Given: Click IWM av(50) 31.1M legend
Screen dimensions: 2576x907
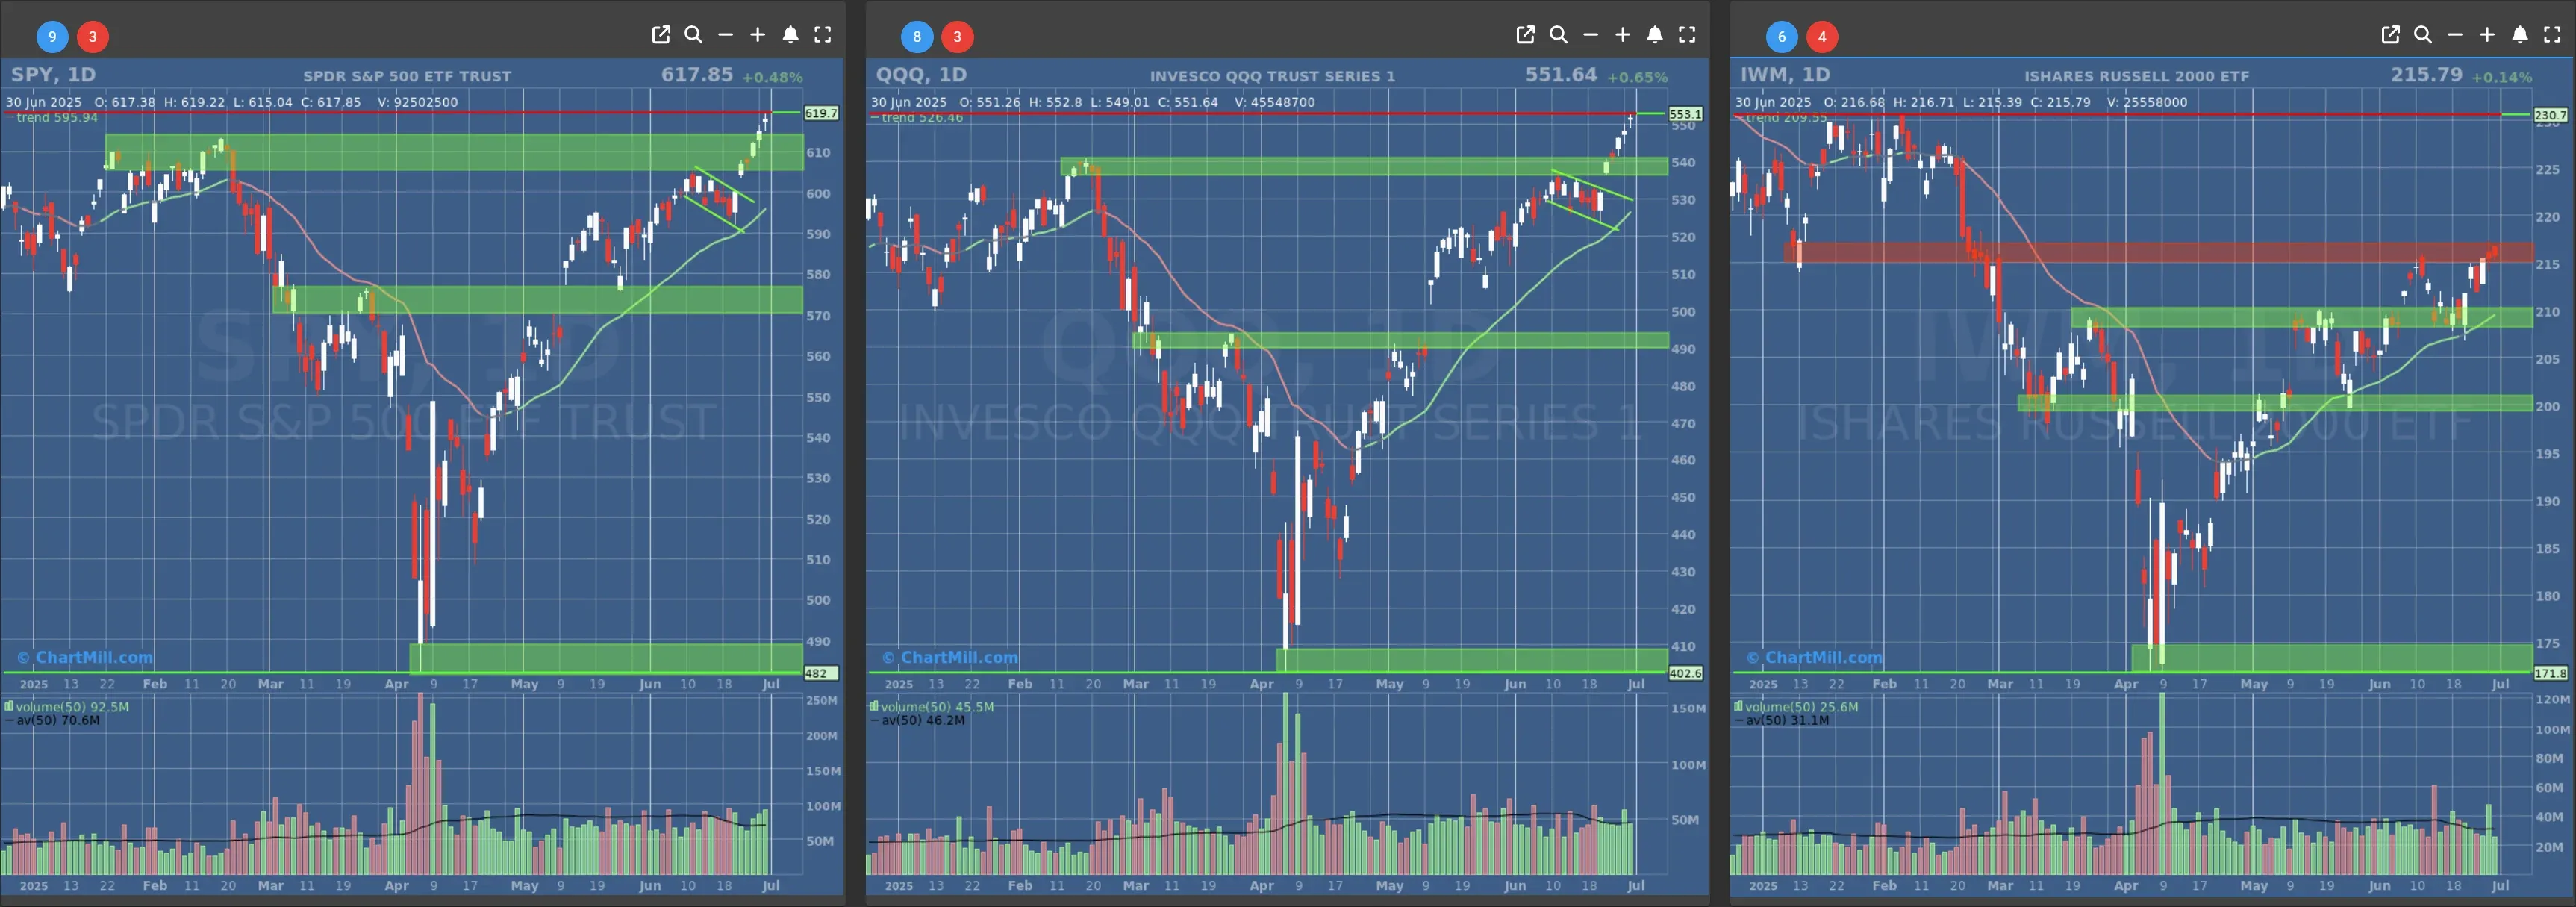Looking at the screenshot, I should click(x=1782, y=720).
